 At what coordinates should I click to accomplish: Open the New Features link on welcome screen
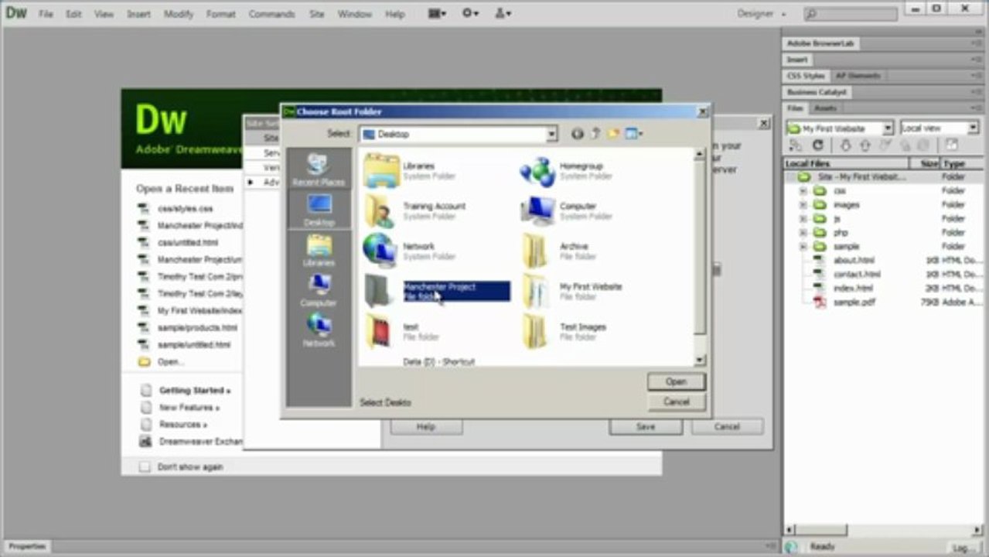(189, 407)
